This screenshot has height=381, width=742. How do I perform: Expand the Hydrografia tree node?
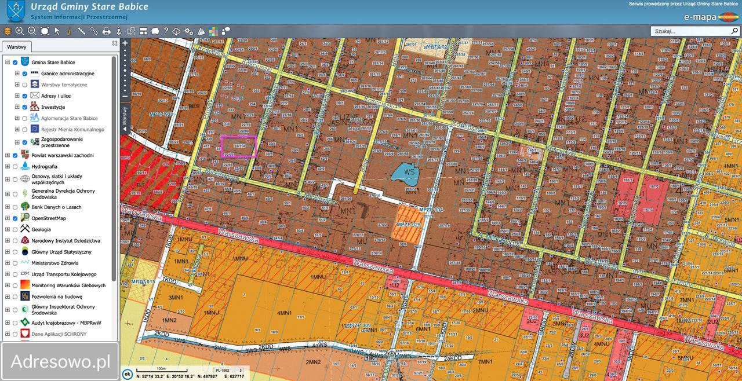pos(8,167)
